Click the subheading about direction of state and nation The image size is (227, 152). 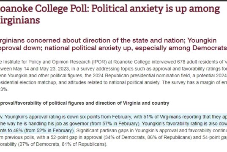(x=113, y=44)
